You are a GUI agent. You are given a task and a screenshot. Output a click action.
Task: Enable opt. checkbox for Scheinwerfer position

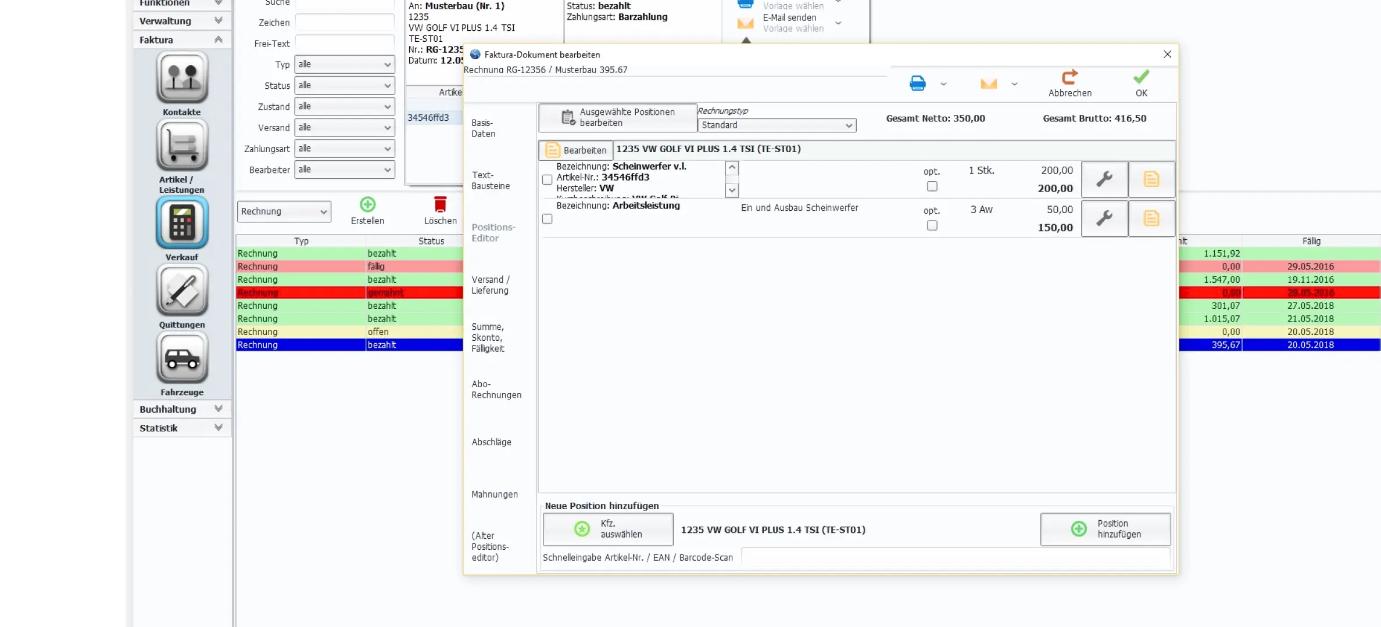[x=932, y=186]
